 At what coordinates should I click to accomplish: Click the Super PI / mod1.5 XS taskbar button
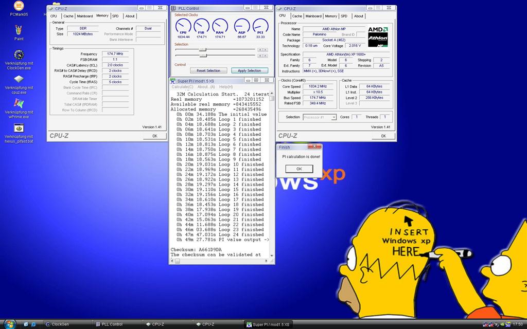(268, 324)
